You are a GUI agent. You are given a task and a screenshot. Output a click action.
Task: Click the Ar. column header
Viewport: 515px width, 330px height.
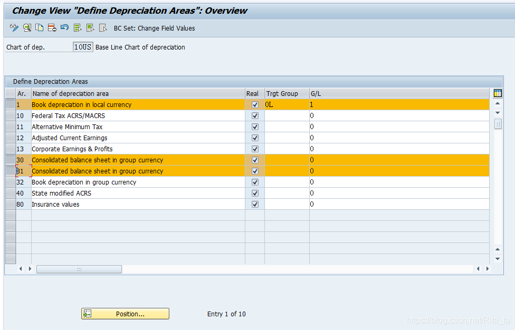click(24, 93)
